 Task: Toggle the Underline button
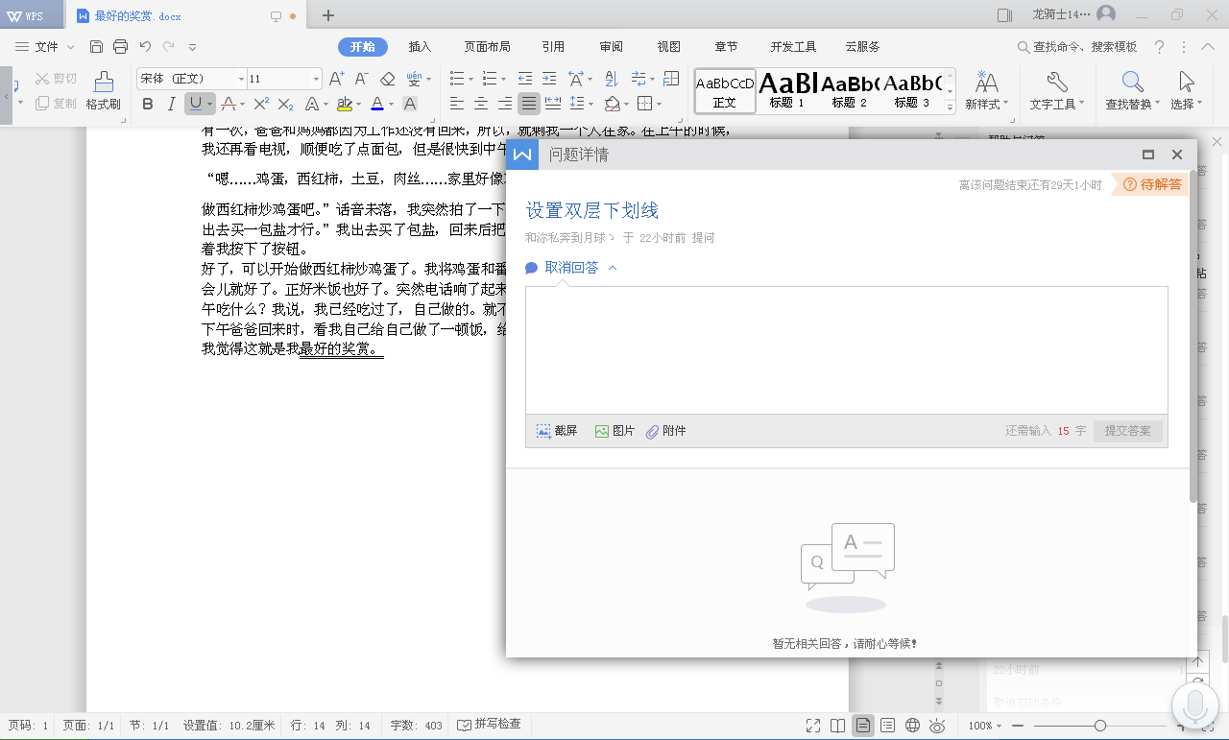196,104
